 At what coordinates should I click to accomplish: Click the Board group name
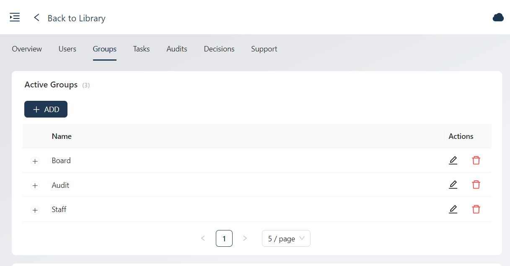point(61,160)
